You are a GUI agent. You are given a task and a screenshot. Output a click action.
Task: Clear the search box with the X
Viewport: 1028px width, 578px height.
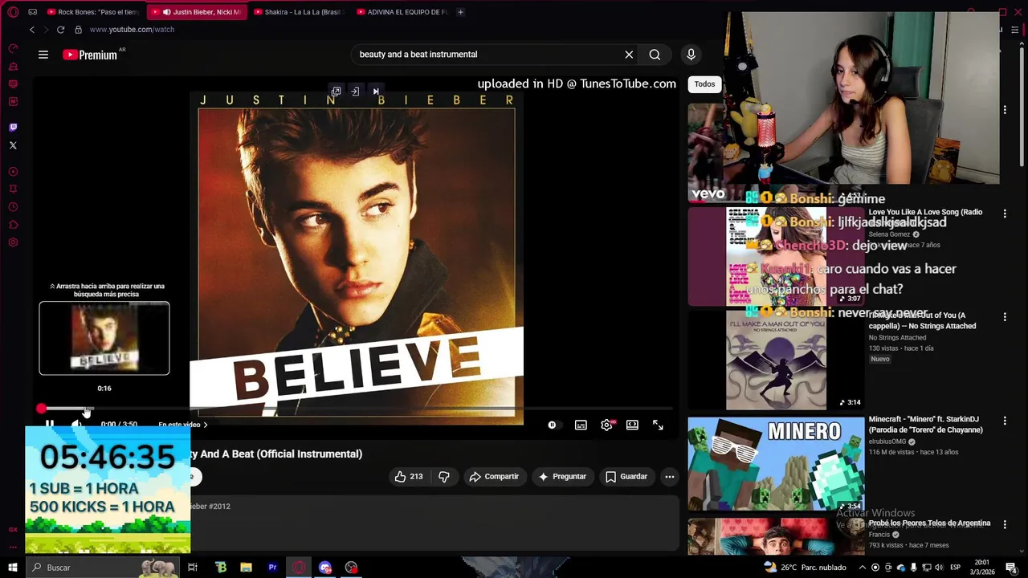click(x=629, y=55)
